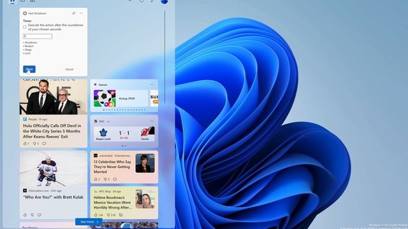Click the Oilersnation.com source icon

click(x=25, y=191)
